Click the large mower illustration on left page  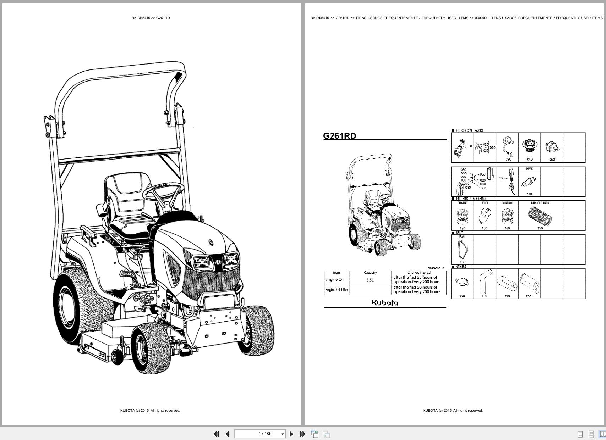(x=160, y=218)
